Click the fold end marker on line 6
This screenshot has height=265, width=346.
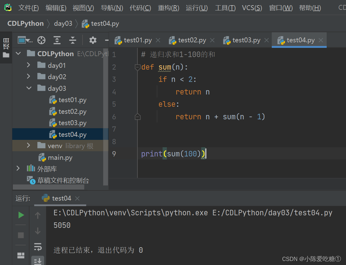pos(137,117)
